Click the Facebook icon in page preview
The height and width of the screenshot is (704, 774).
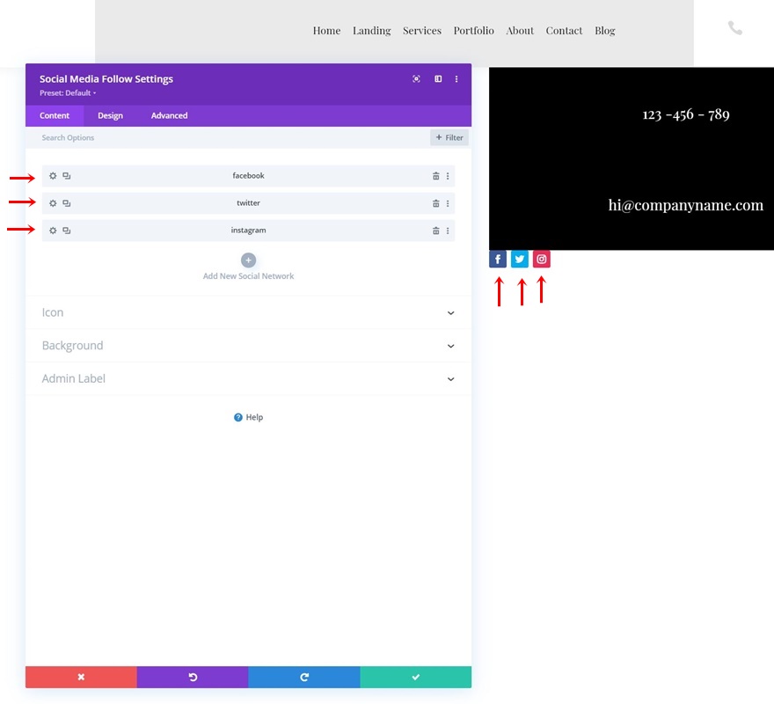click(x=498, y=259)
